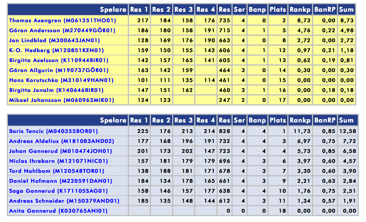Select Saga Gannerud player link

click(58, 191)
